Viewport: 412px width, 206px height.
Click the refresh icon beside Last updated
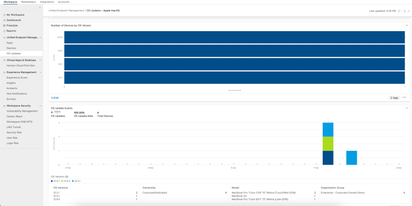[x=399, y=11]
